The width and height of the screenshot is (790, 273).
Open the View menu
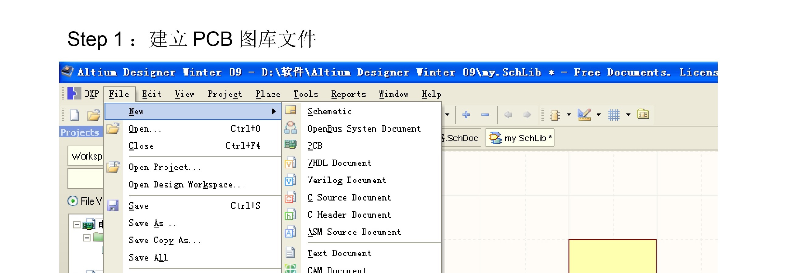[185, 94]
